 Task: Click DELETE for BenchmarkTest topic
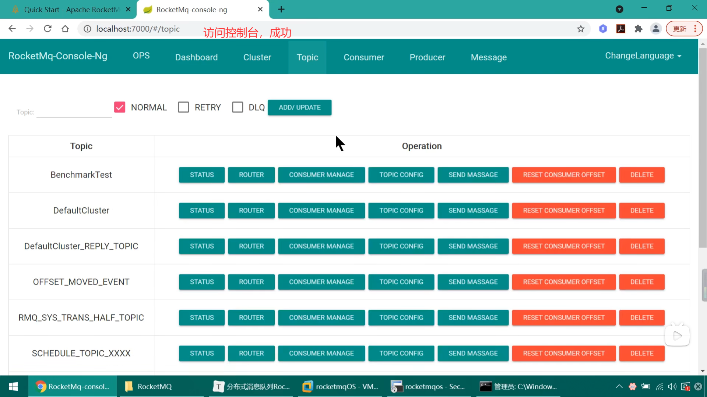click(x=641, y=175)
